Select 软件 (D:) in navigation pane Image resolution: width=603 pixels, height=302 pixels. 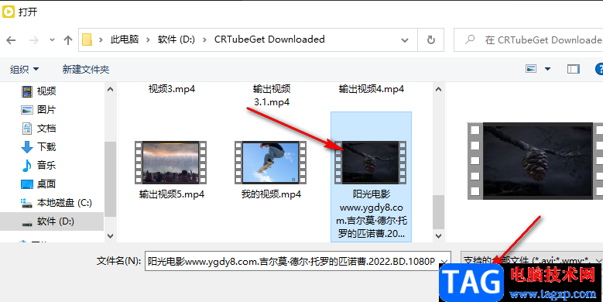[52, 221]
